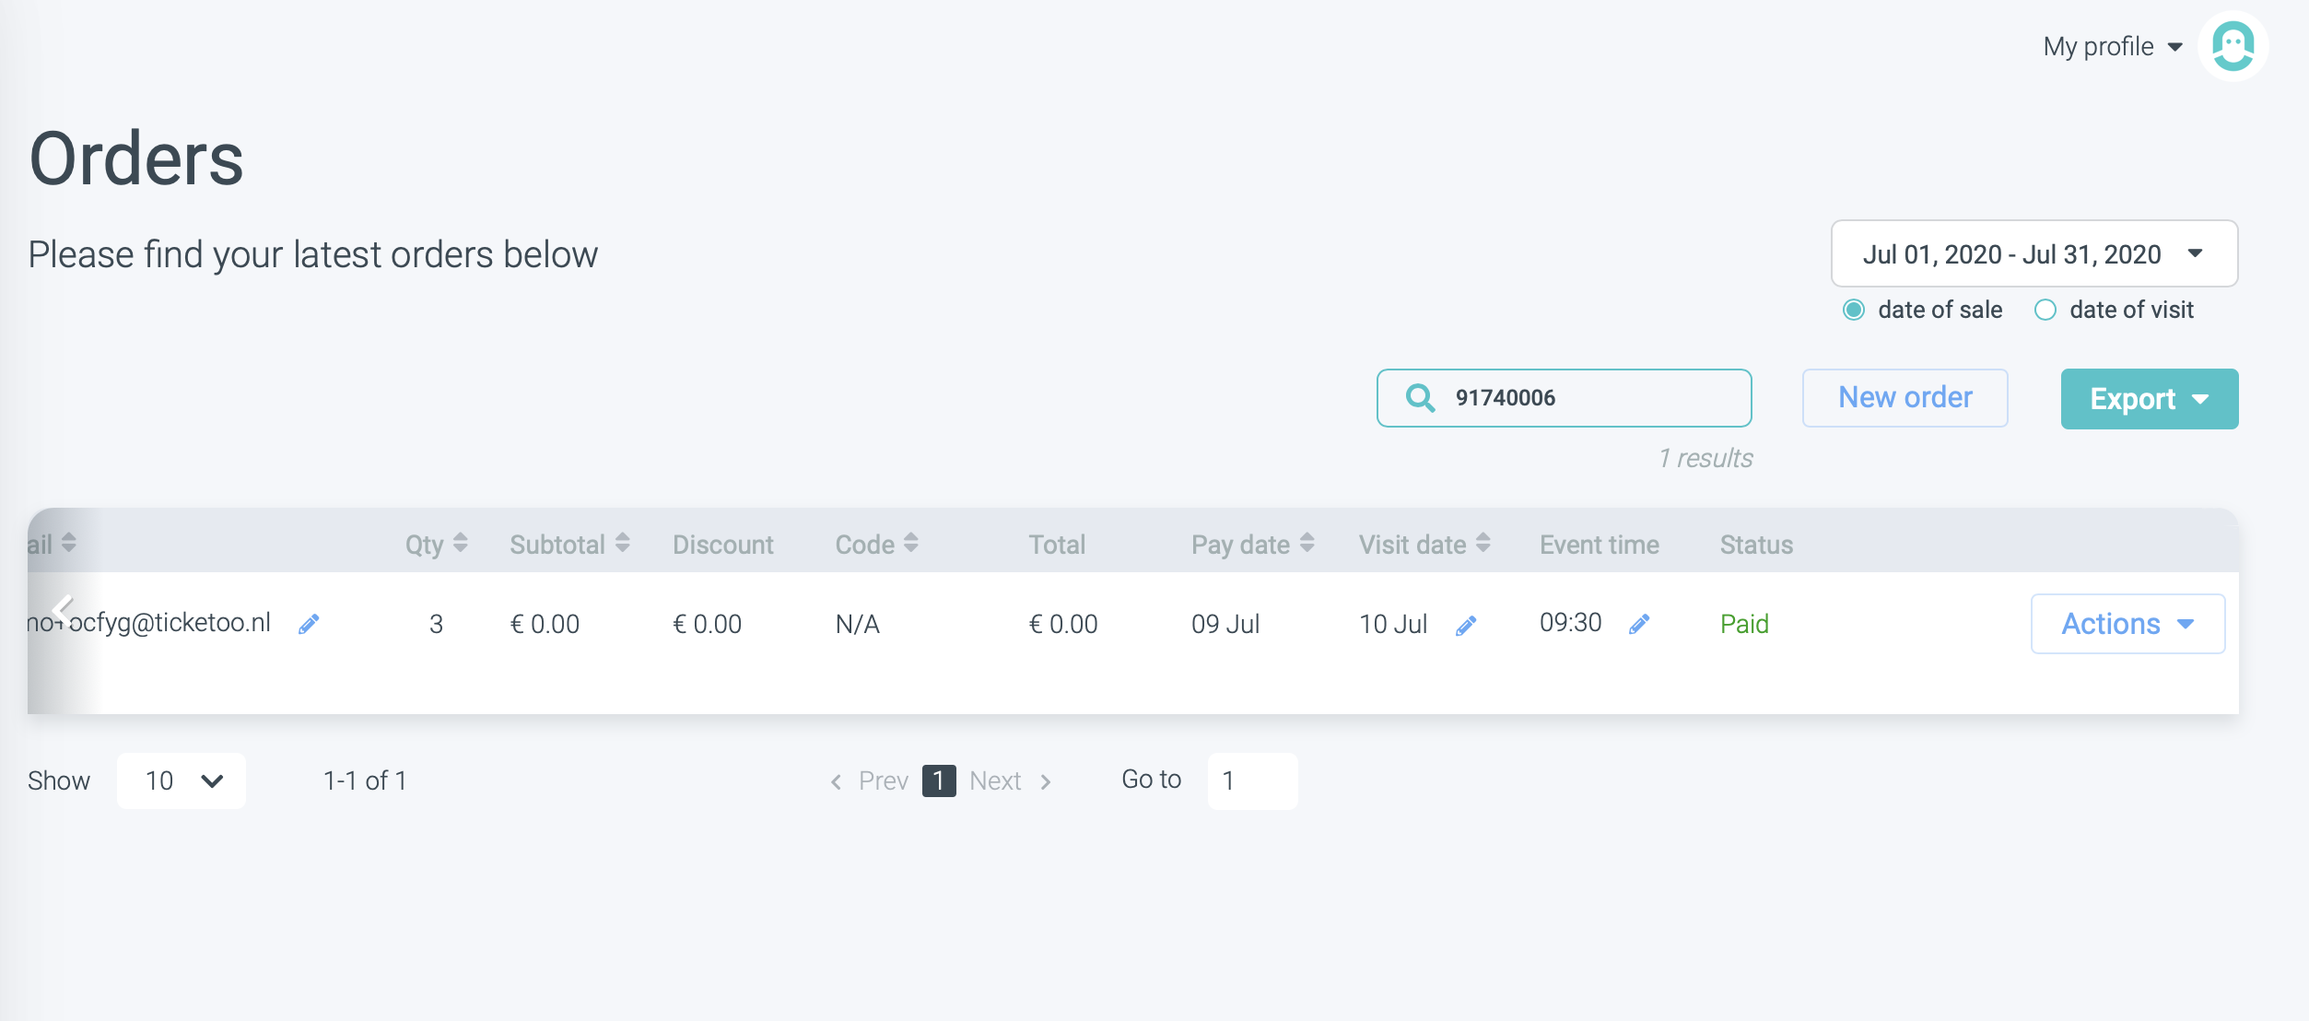Expand the Export dropdown

tap(2149, 399)
